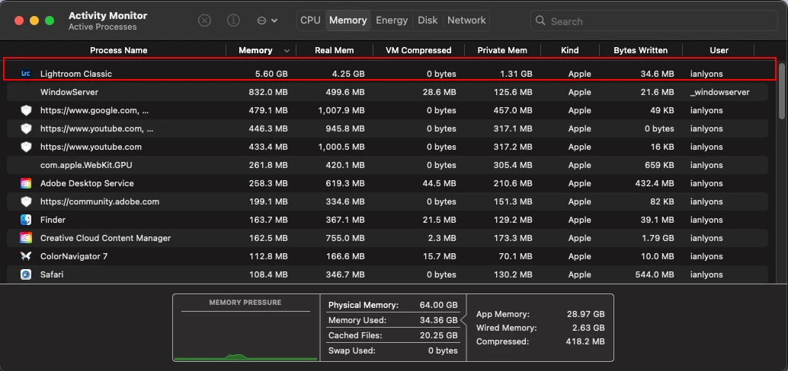Screen dimensions: 788x371
Task: Click the 432.4 MB bytes written value
Action: (655, 183)
